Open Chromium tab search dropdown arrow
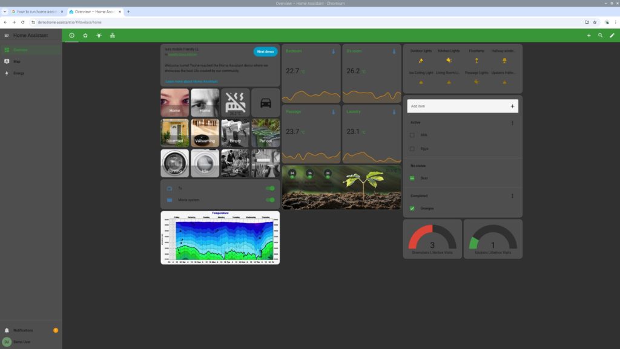Screen dimensions: 620x349 tap(5, 11)
